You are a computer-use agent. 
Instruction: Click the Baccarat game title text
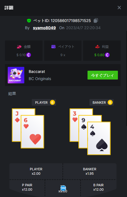[37, 72]
